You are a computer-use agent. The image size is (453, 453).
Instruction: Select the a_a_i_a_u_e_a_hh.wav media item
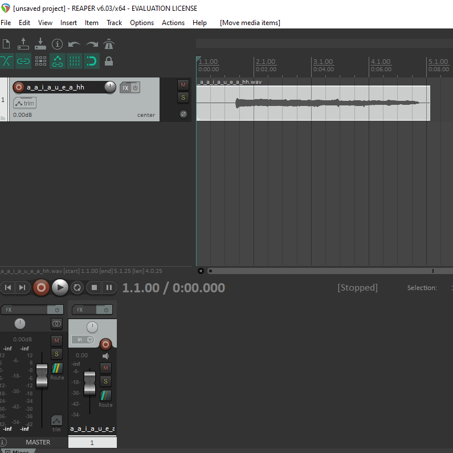tap(313, 103)
